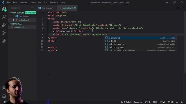Click the VS Code logo in title bar
Image resolution: width=186 pixels, height=104 pixels.
[3, 2]
